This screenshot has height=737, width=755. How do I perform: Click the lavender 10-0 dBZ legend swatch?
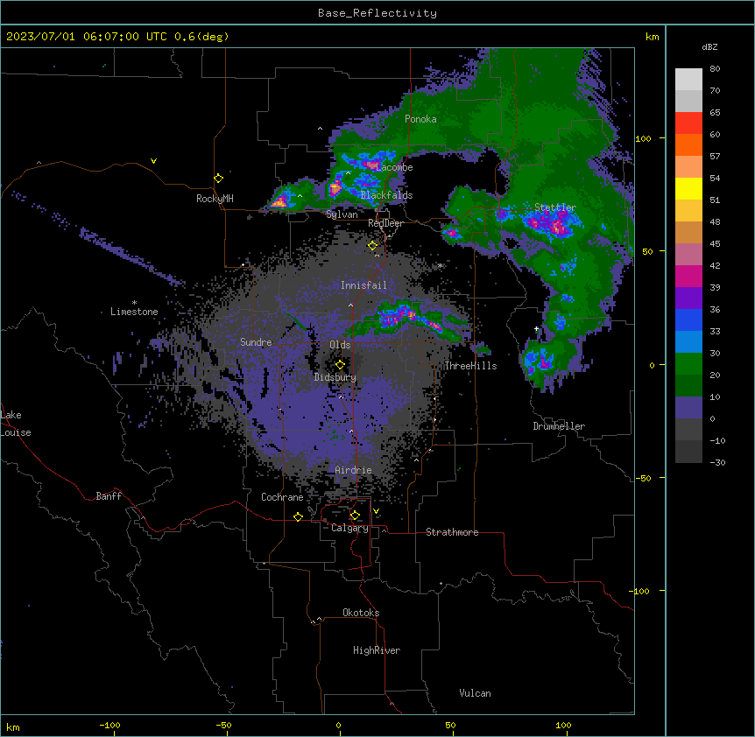coord(688,408)
